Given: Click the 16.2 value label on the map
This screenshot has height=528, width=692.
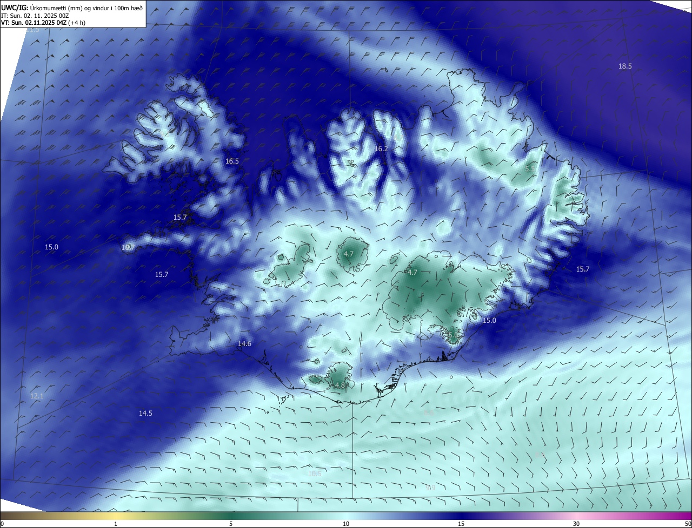Looking at the screenshot, I should point(382,148).
